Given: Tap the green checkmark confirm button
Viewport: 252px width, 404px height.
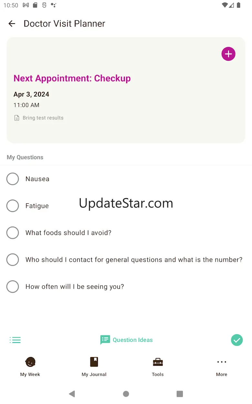Looking at the screenshot, I should [x=236, y=340].
